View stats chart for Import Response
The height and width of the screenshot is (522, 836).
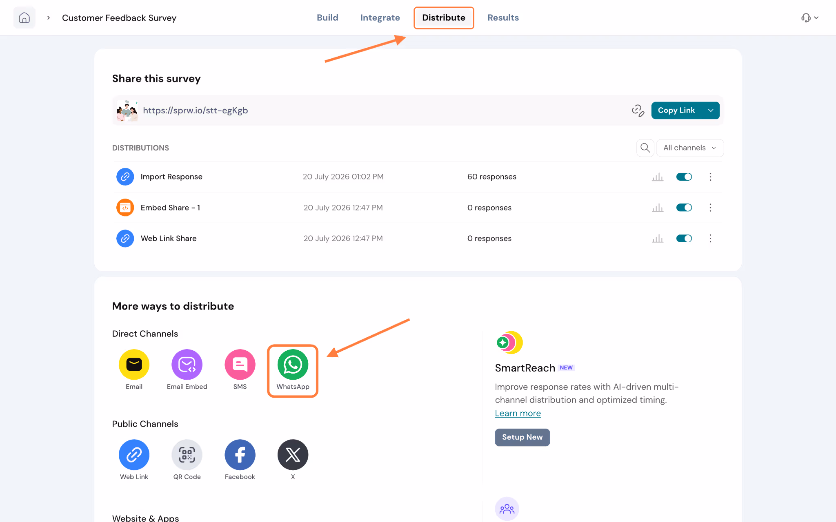point(657,177)
